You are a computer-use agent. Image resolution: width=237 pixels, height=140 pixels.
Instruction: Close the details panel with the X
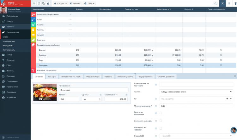tap(235, 76)
